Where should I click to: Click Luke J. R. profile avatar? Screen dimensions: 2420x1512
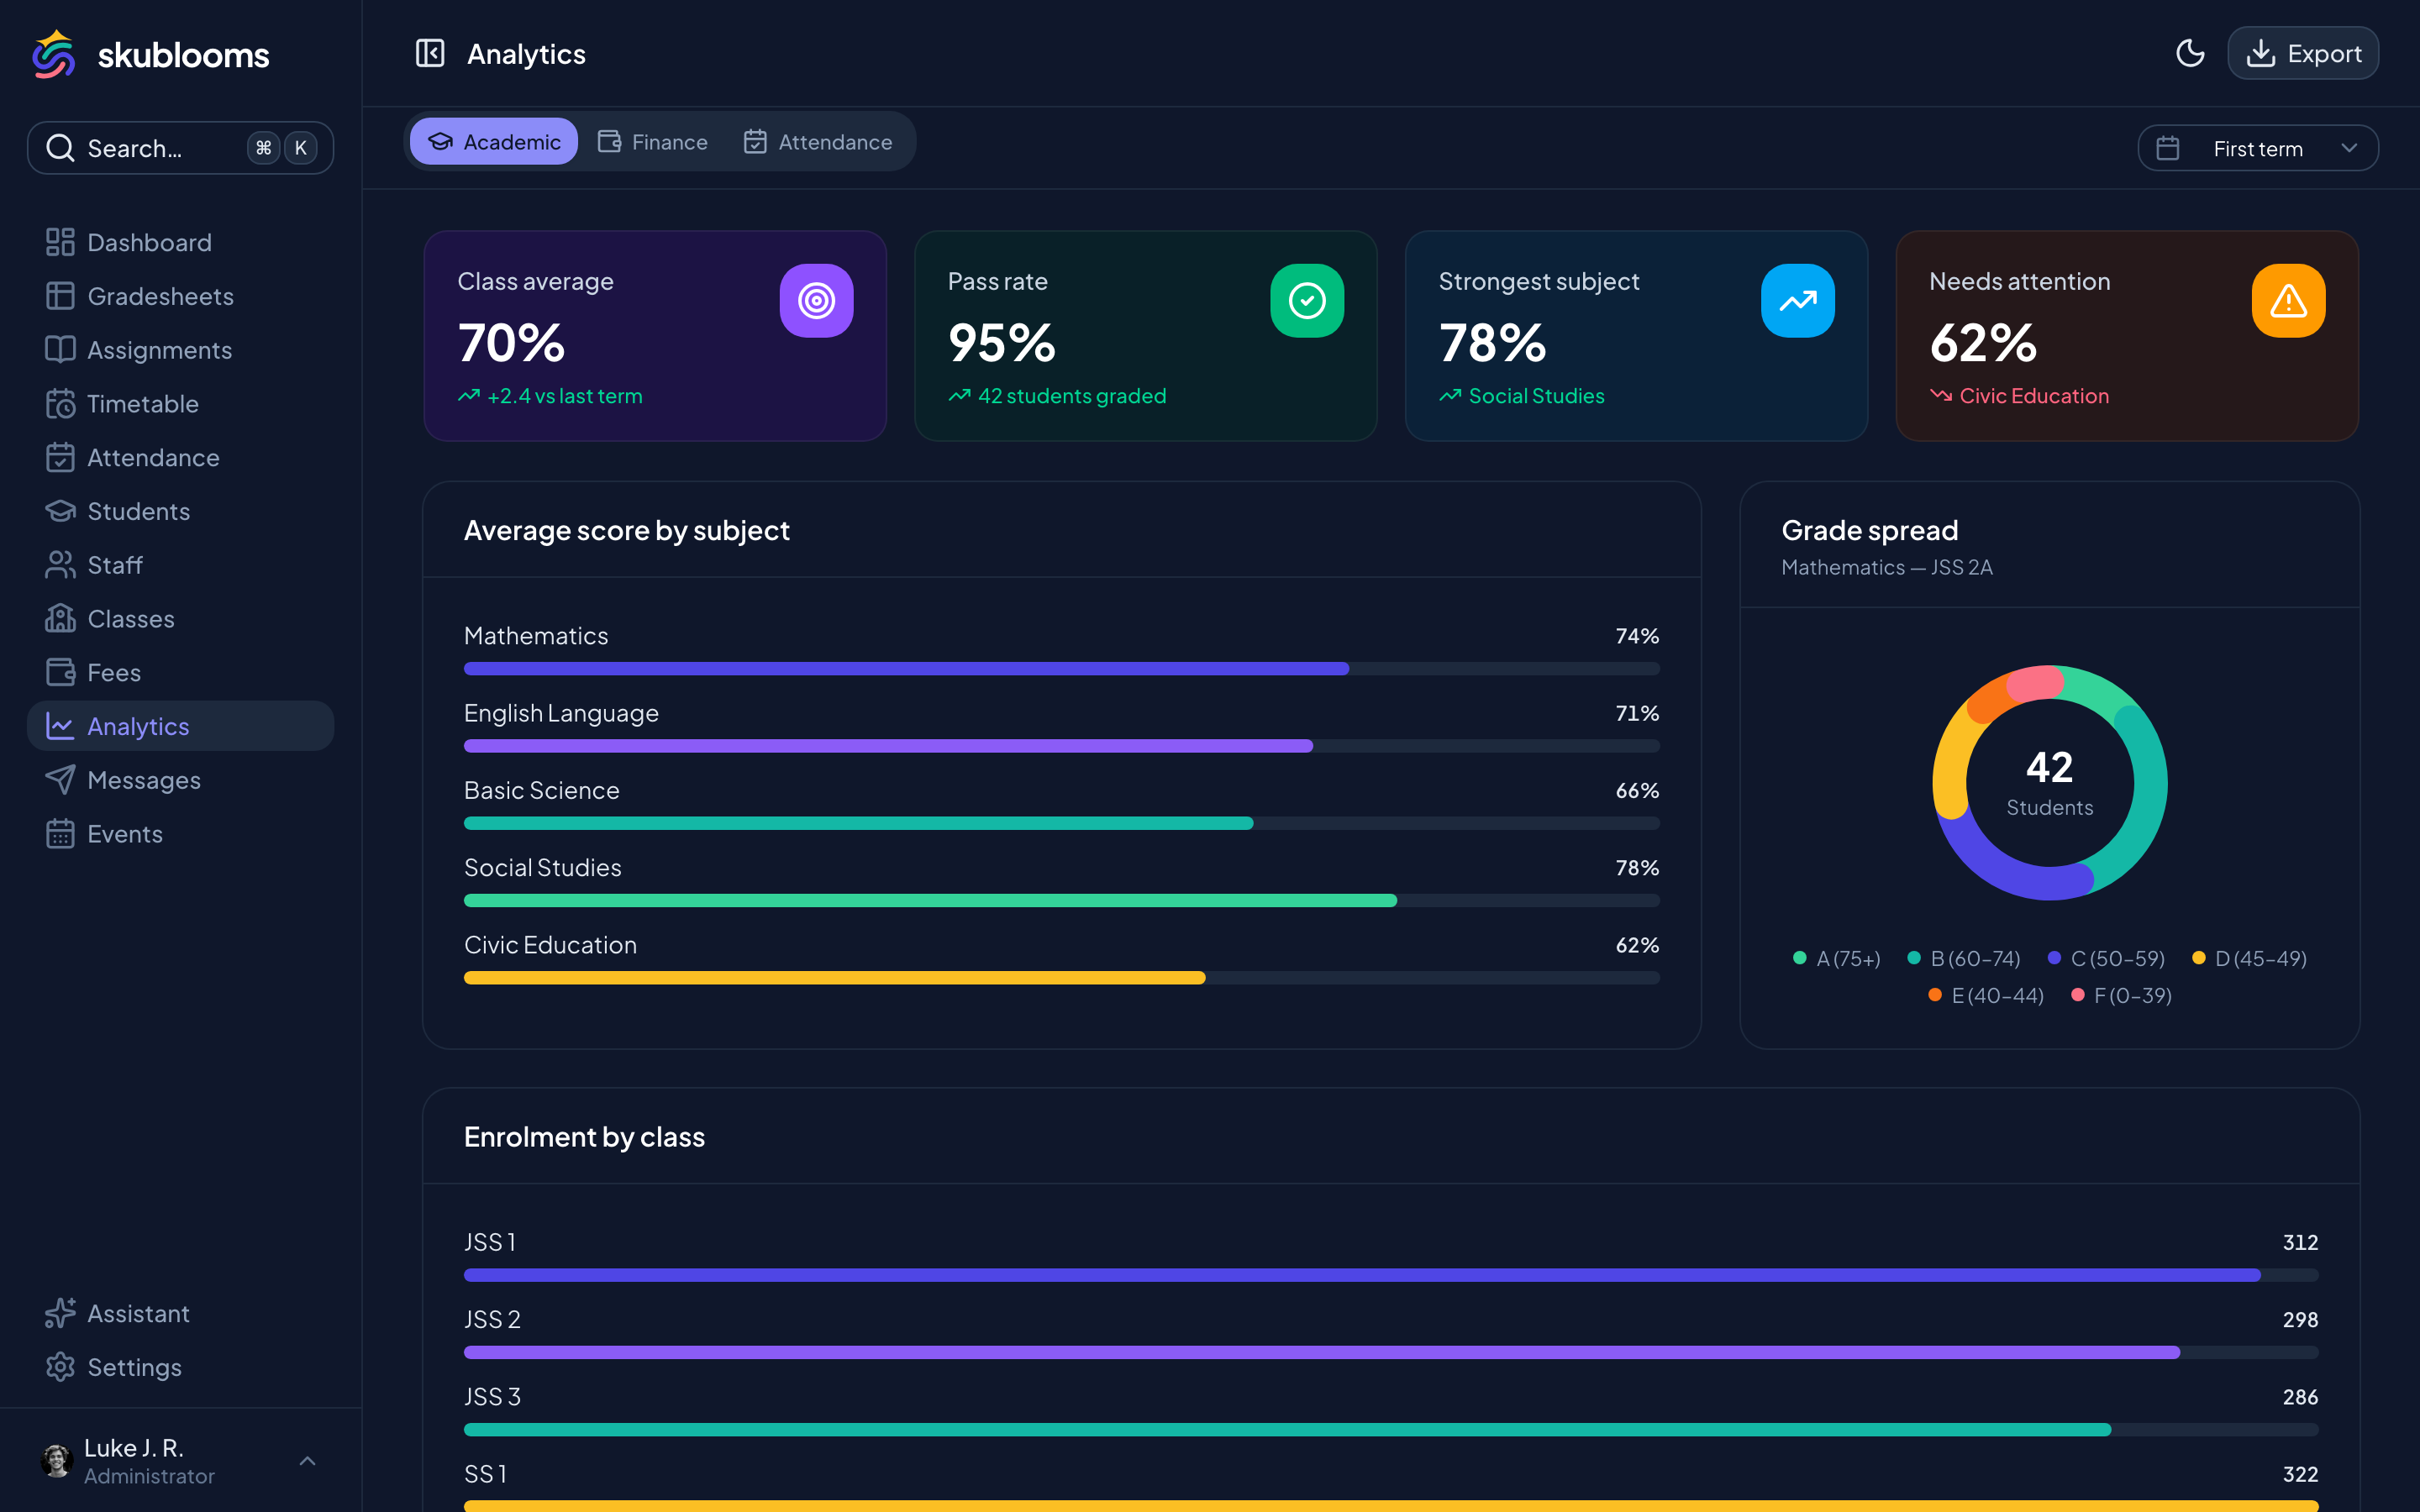click(x=57, y=1461)
